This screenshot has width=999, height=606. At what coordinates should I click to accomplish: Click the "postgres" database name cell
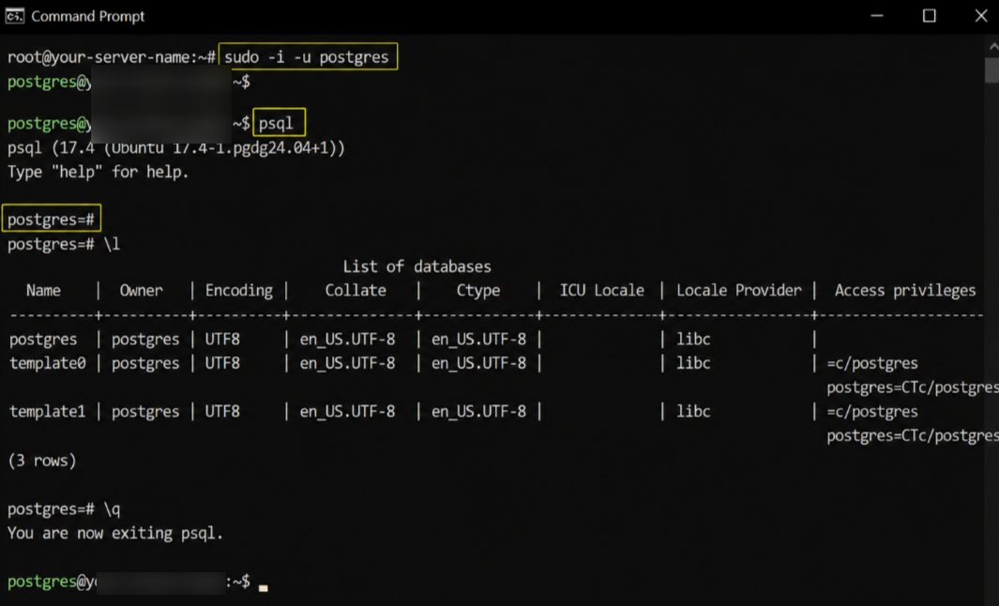click(43, 340)
